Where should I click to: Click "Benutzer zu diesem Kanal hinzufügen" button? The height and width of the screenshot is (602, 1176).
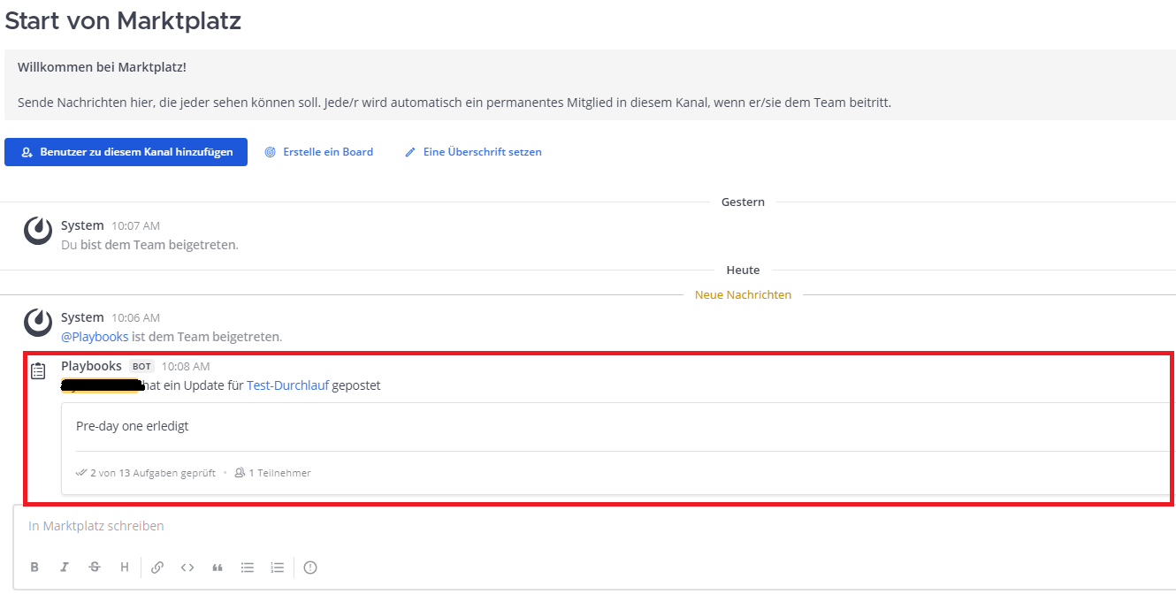pyautogui.click(x=126, y=152)
